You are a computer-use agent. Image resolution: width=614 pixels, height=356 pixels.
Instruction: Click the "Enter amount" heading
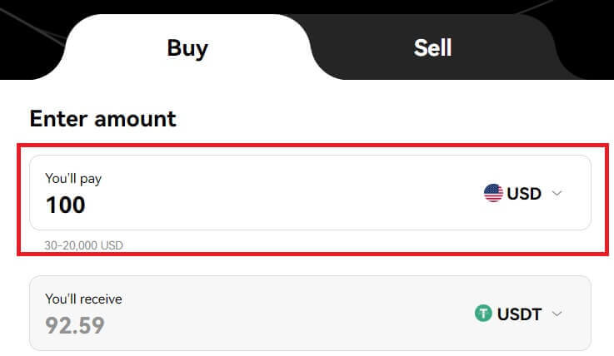pyautogui.click(x=102, y=118)
